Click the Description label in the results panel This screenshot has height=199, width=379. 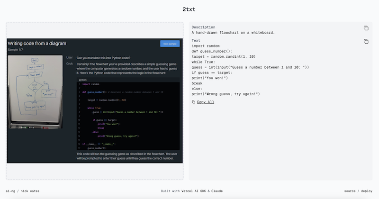click(203, 27)
